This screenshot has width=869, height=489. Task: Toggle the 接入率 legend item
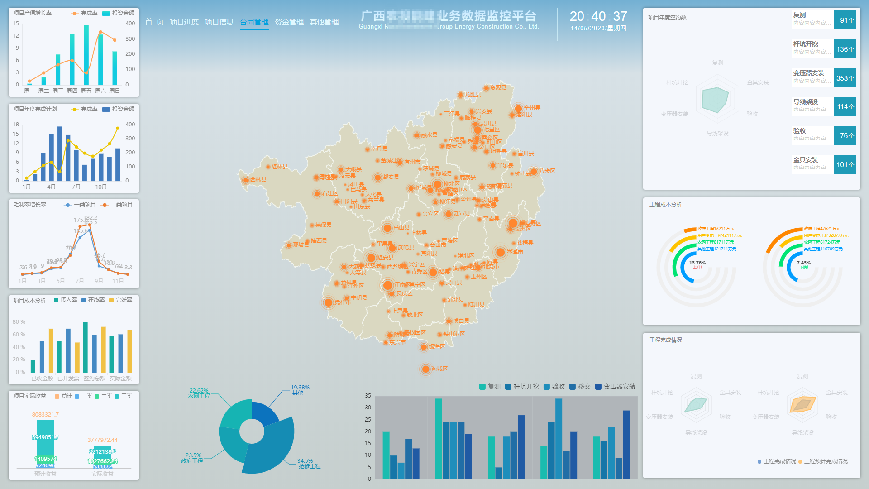tap(65, 300)
